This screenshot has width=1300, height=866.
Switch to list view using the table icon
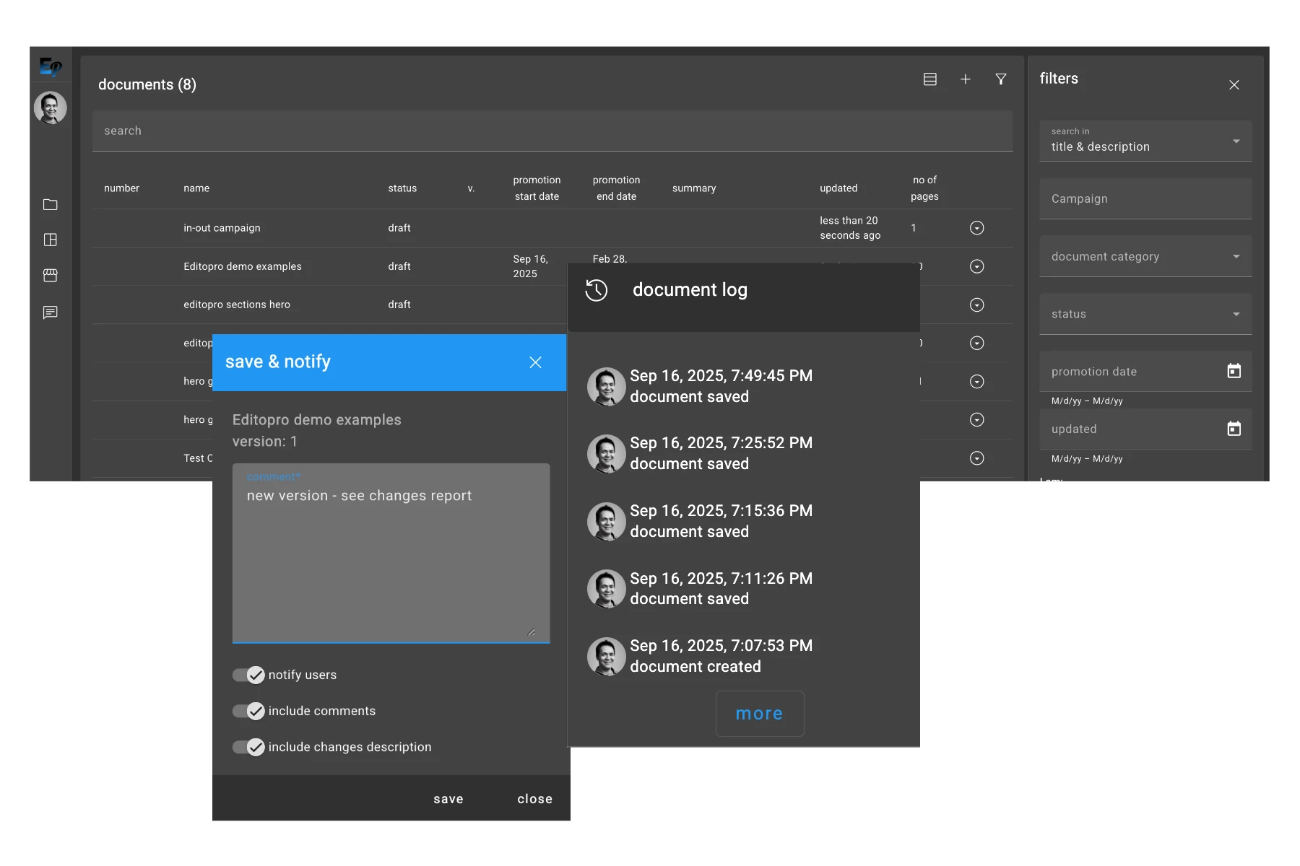point(930,79)
